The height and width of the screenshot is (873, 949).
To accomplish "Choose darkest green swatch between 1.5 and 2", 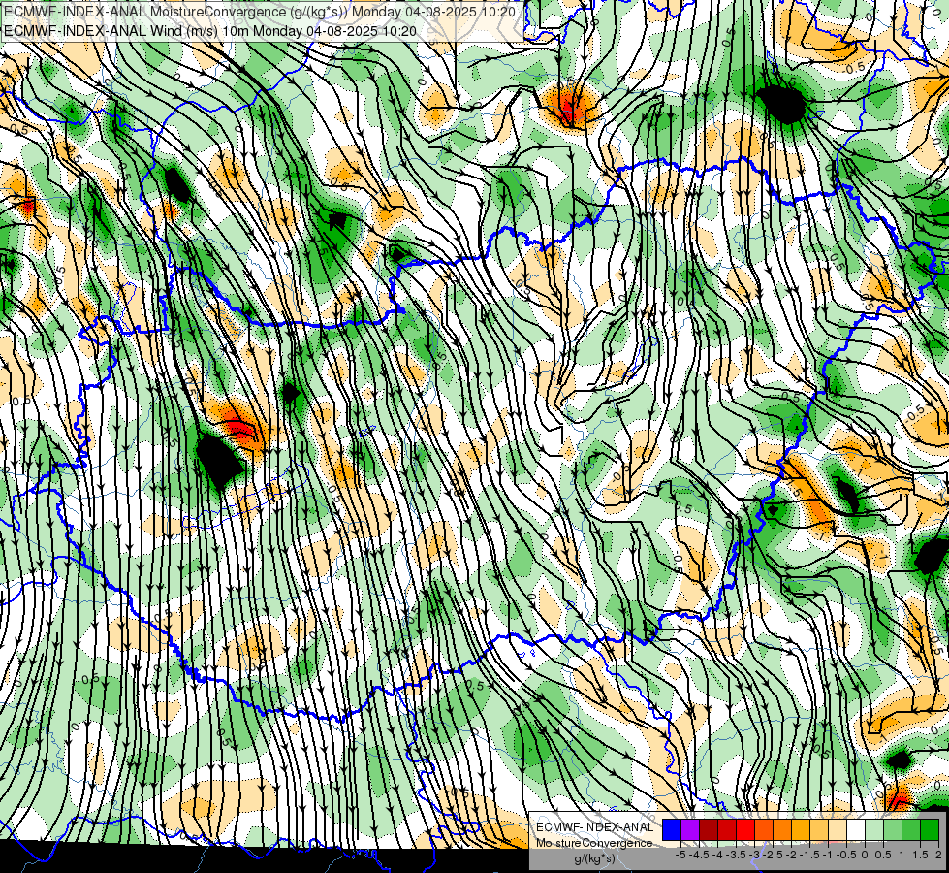I will pos(930,829).
